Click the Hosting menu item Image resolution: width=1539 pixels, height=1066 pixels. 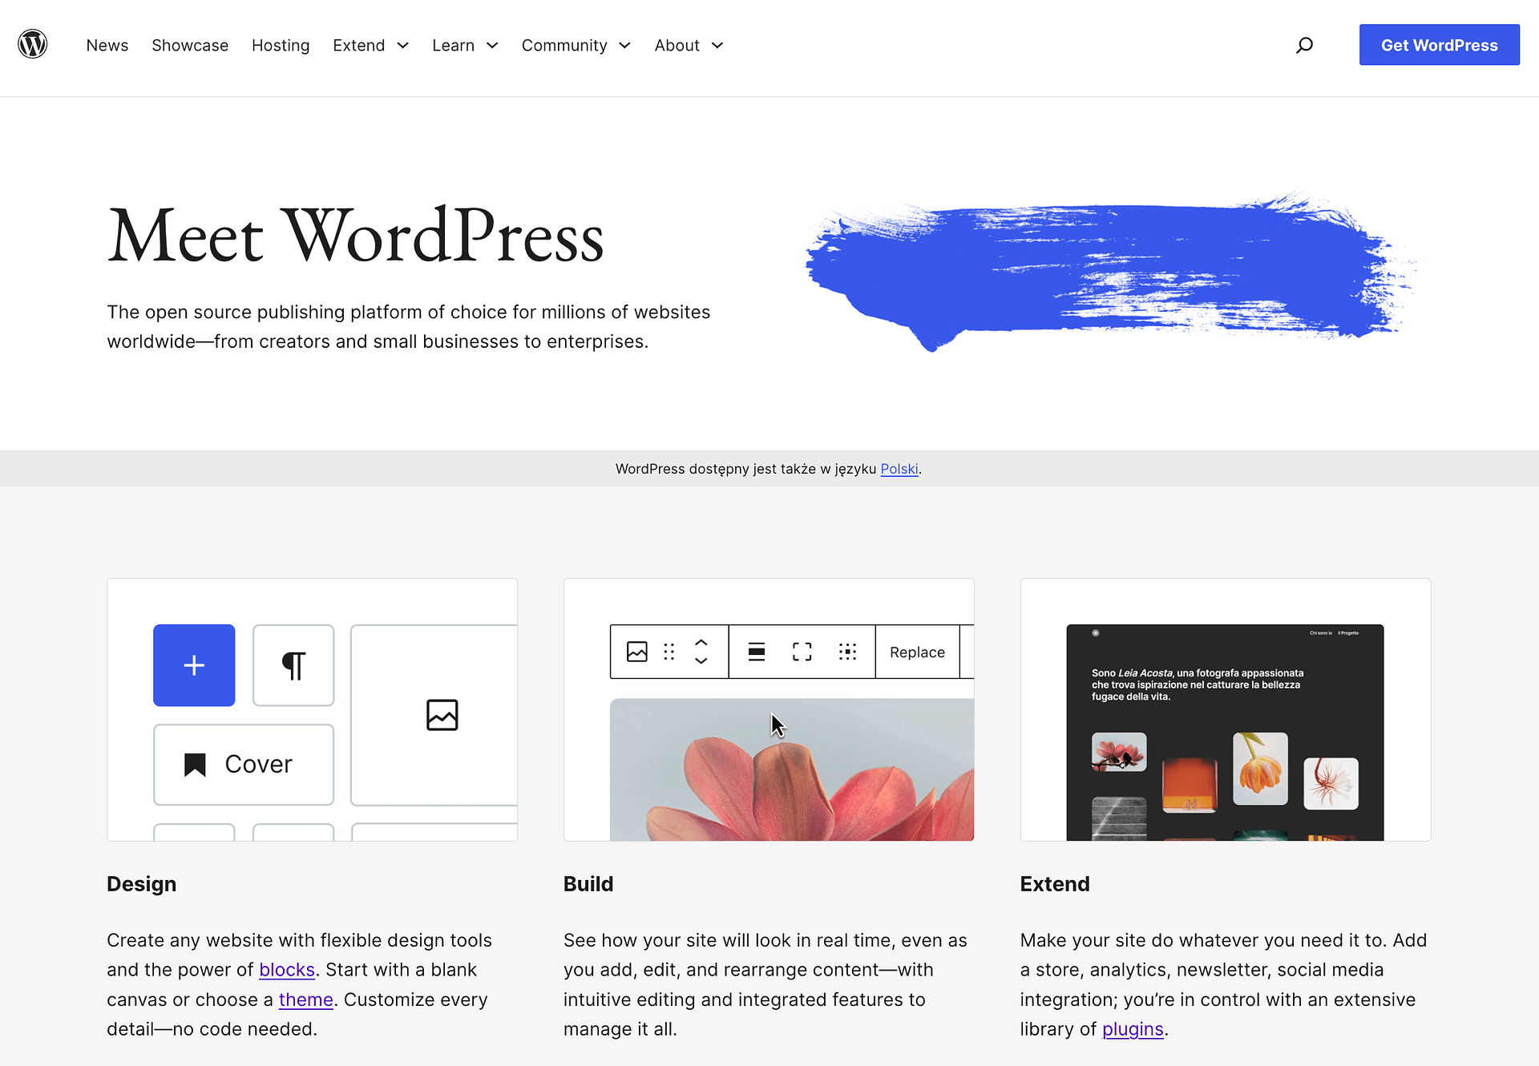point(280,44)
